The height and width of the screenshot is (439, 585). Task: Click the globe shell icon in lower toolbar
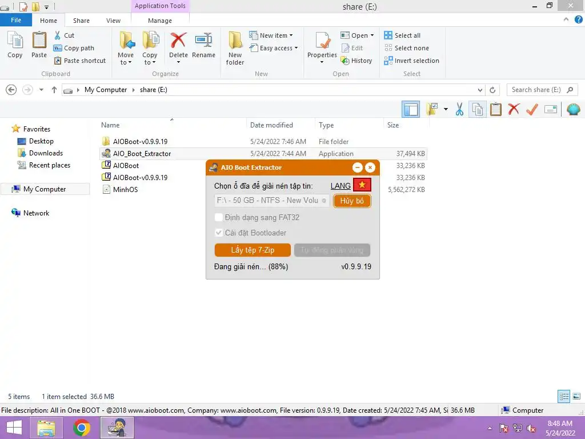573,109
